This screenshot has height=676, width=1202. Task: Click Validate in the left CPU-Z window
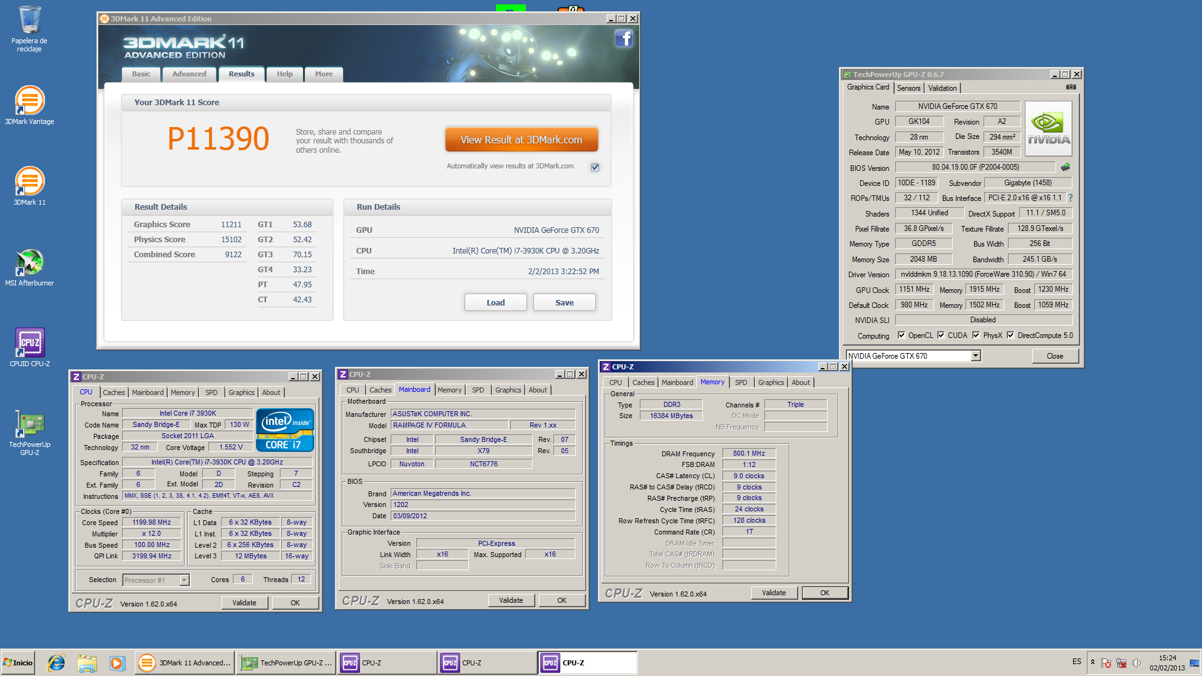(245, 603)
